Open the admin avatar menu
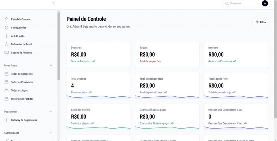This screenshot has width=277, height=141. 265,3
